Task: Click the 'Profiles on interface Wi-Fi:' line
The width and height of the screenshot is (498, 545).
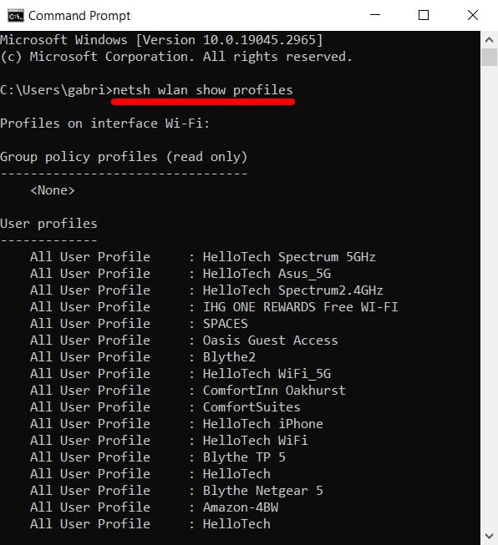Action: (x=104, y=124)
